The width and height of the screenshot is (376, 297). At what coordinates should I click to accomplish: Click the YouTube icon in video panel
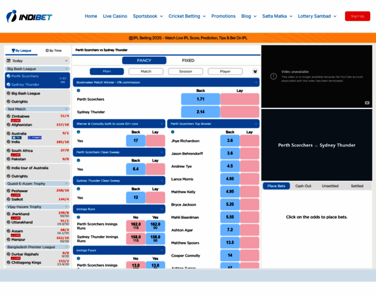367,102
